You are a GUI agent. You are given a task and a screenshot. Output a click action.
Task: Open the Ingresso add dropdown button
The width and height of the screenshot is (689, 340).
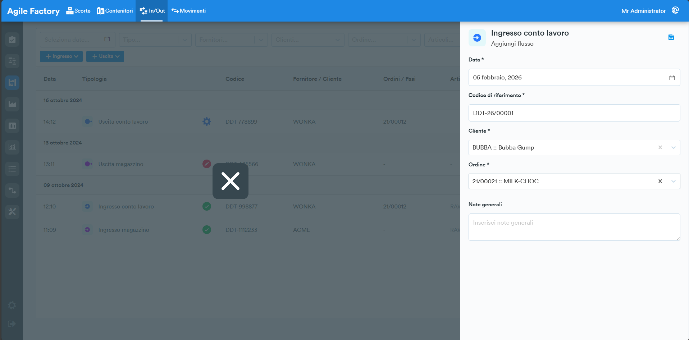point(61,56)
